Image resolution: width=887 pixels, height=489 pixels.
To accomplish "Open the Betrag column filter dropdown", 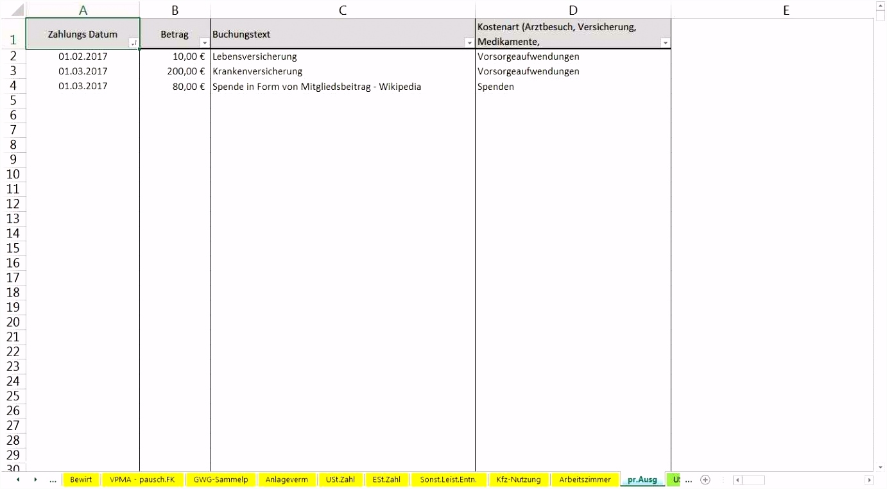I will (205, 43).
